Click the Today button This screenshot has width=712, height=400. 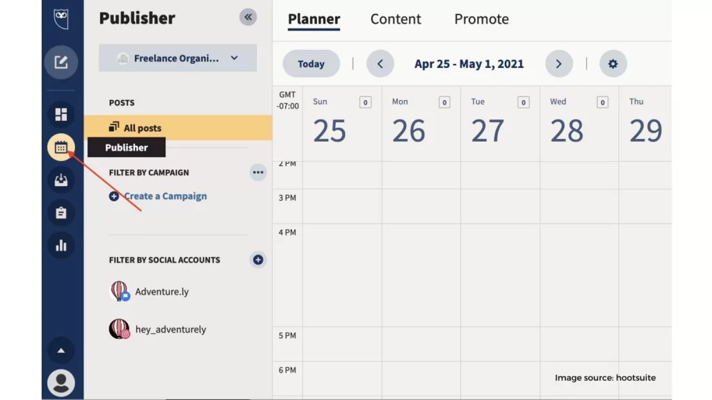coord(311,63)
